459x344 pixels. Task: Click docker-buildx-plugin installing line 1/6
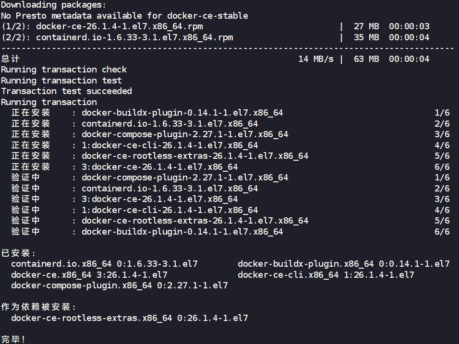182,113
